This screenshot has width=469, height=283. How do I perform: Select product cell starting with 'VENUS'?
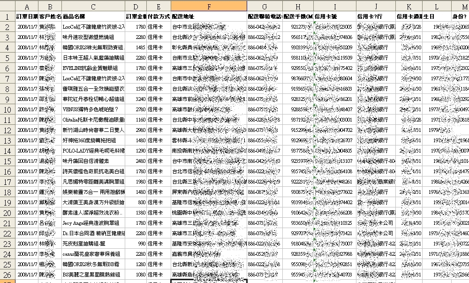93,109
